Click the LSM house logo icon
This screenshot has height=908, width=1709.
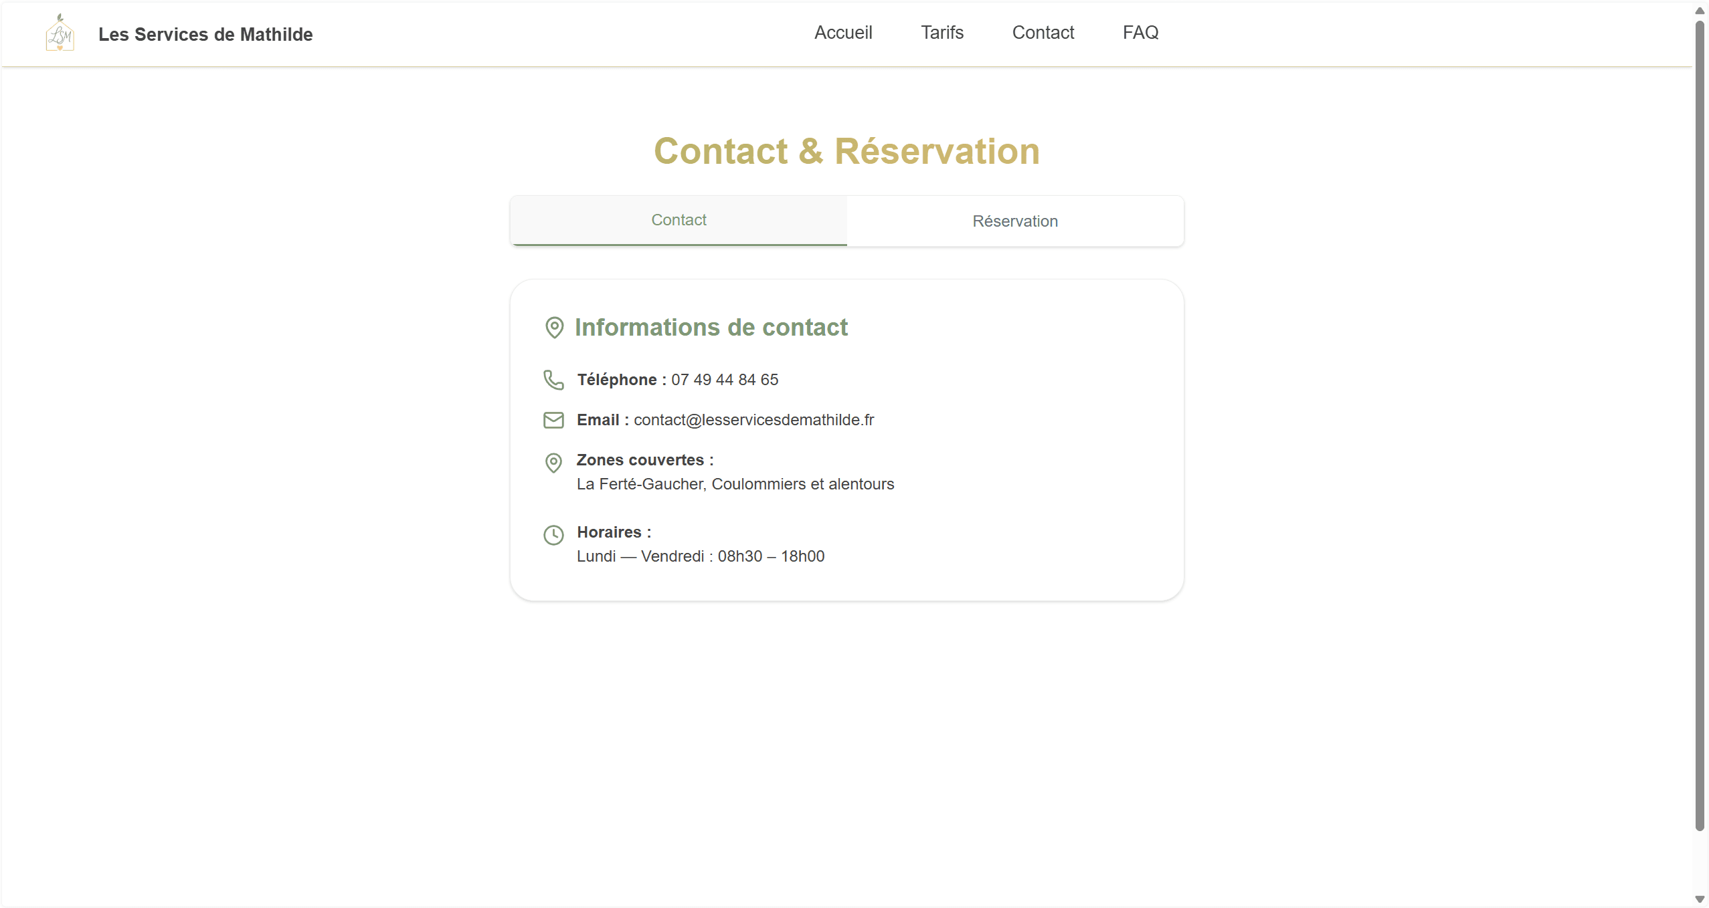point(60,33)
